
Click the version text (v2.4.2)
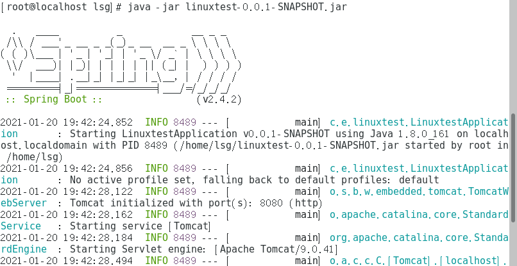pos(219,99)
